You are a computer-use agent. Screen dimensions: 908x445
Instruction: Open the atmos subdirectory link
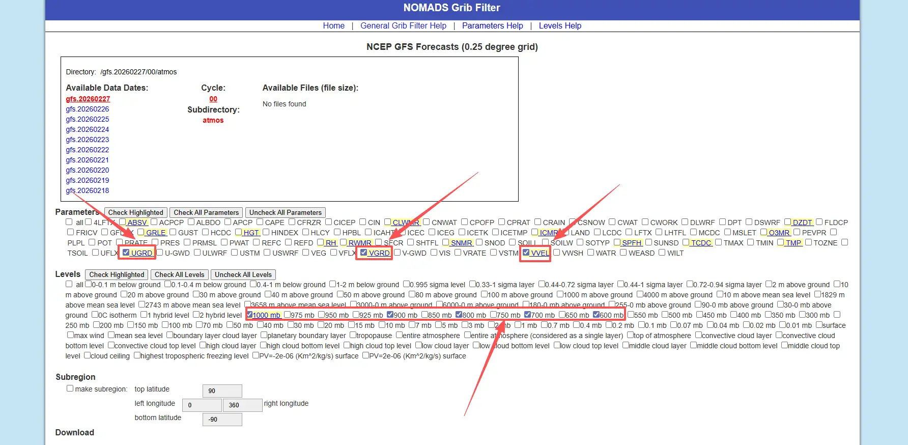click(x=213, y=120)
